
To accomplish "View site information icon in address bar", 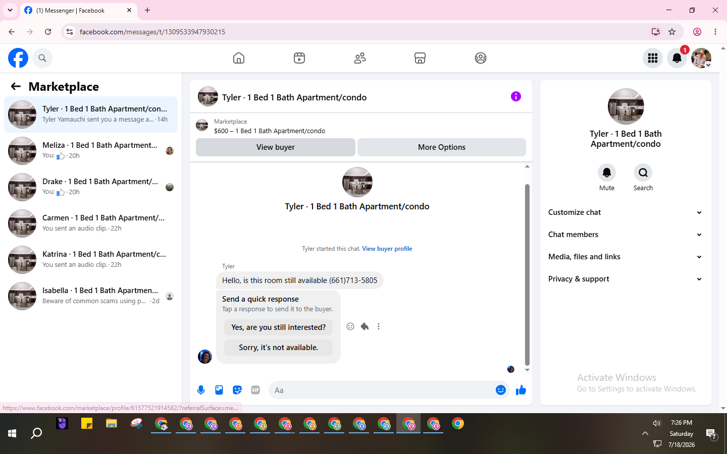I will tap(70, 32).
